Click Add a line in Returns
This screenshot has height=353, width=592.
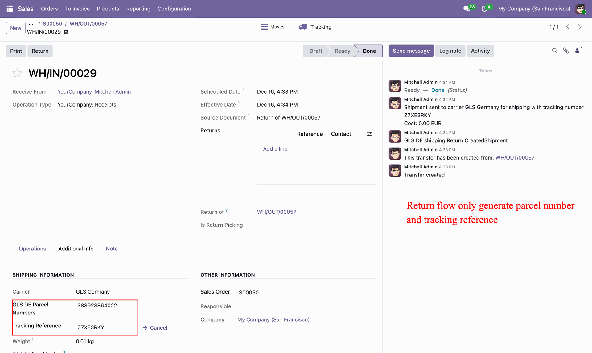point(275,149)
